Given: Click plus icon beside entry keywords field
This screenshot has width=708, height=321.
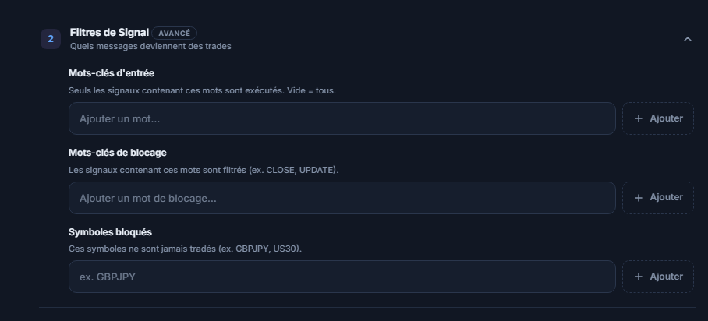Looking at the screenshot, I should 638,118.
